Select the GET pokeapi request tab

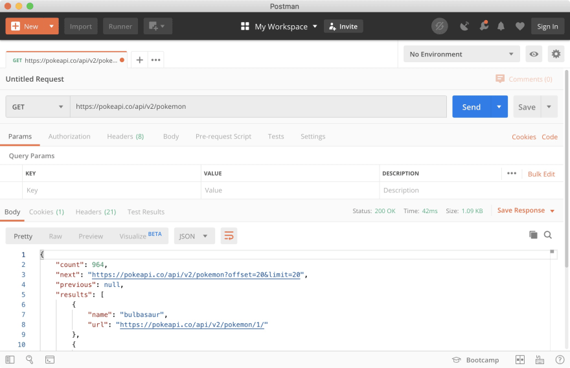[67, 60]
